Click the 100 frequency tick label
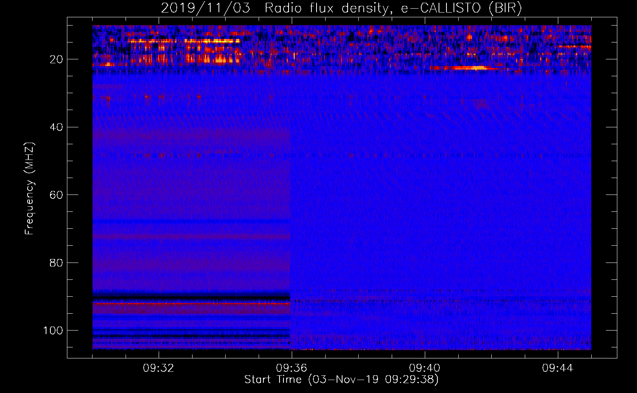This screenshot has width=637, height=393. pos(53,331)
